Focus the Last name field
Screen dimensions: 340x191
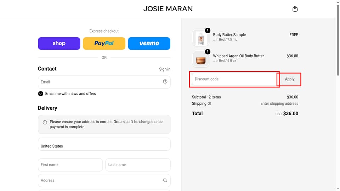(x=138, y=165)
